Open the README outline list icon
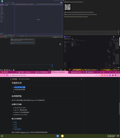Viewport: 120px width, 138px height. coord(81,79)
